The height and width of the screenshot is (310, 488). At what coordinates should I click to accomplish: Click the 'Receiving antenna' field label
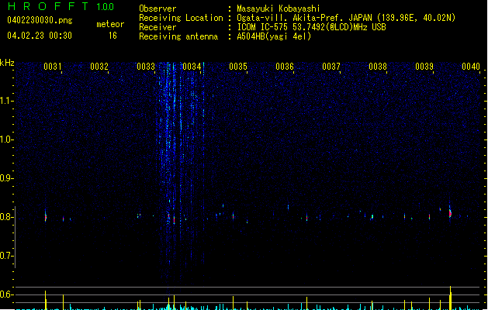(x=178, y=36)
